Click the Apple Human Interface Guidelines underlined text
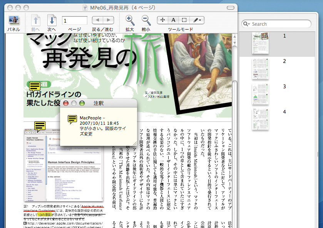 (x=92, y=207)
